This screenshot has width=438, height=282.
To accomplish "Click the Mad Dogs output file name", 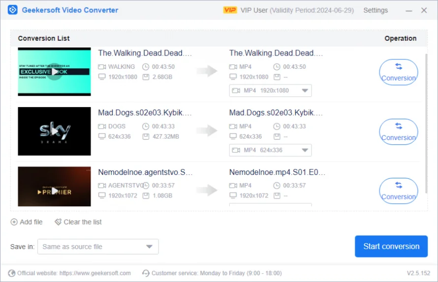I will click(x=277, y=113).
